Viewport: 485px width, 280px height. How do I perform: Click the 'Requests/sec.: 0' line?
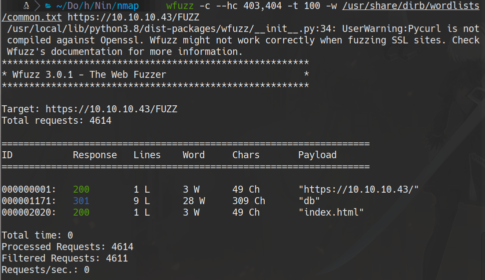45,270
